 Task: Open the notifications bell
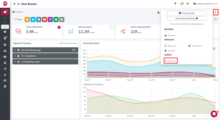(182, 4)
